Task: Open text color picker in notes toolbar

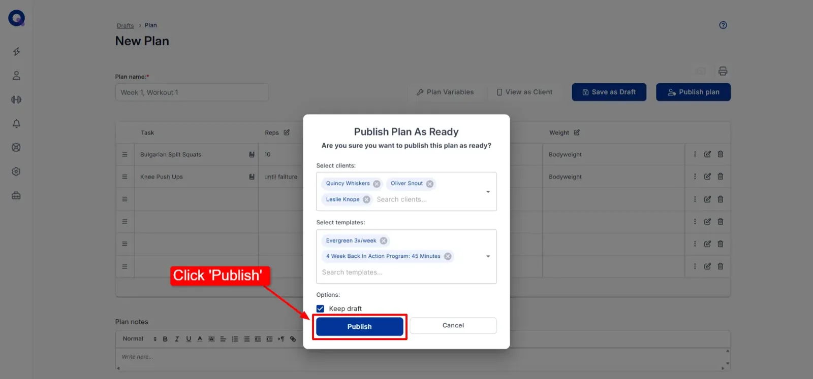Action: (200, 339)
